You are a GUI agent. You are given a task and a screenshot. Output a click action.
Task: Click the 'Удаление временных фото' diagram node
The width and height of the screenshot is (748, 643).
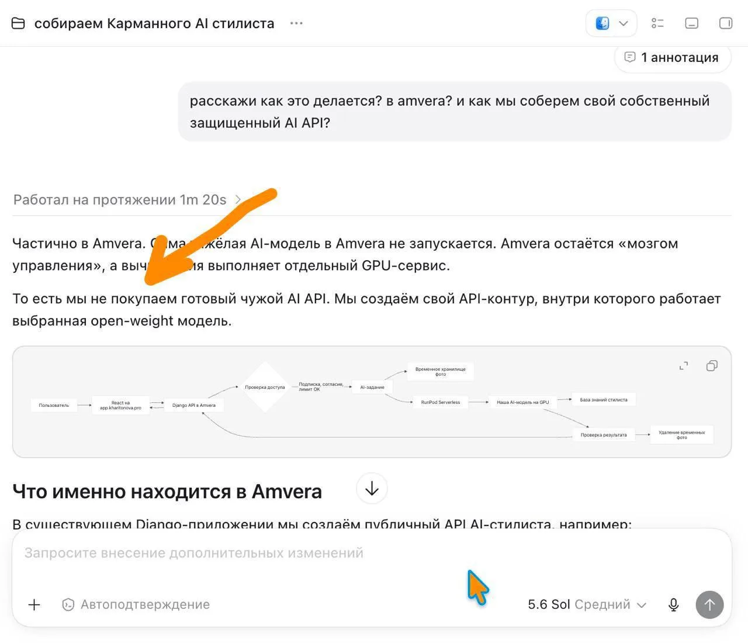(x=682, y=435)
